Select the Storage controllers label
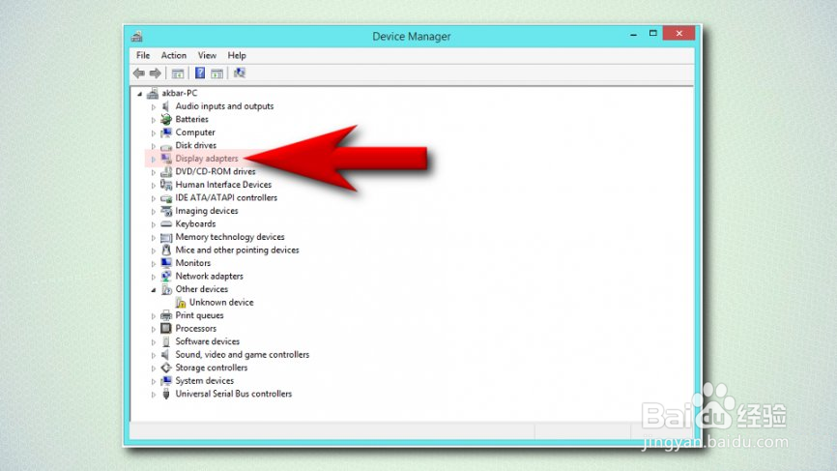The height and width of the screenshot is (471, 837). coord(212,368)
